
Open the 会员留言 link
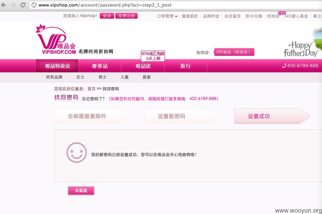pos(233,16)
